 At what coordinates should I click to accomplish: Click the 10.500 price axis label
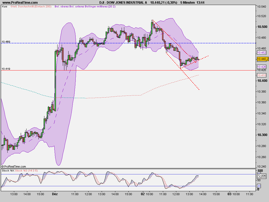tap(262, 27)
